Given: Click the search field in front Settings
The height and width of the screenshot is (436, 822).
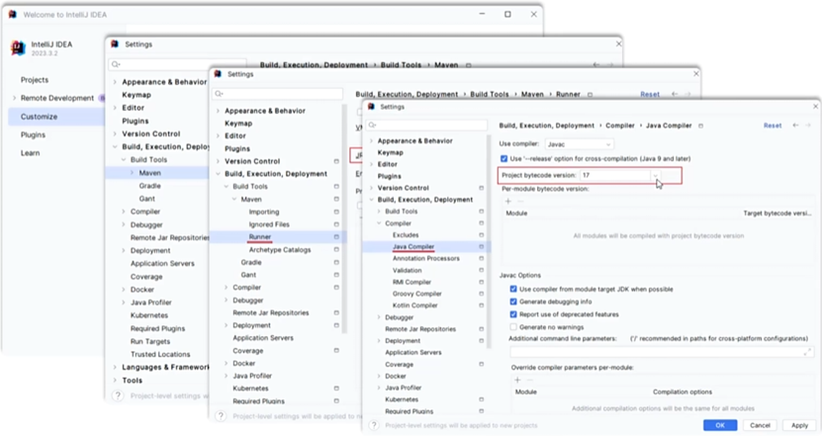Looking at the screenshot, I should 426,125.
